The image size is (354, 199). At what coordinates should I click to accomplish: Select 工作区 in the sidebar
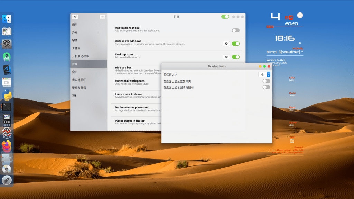pyautogui.click(x=88, y=48)
